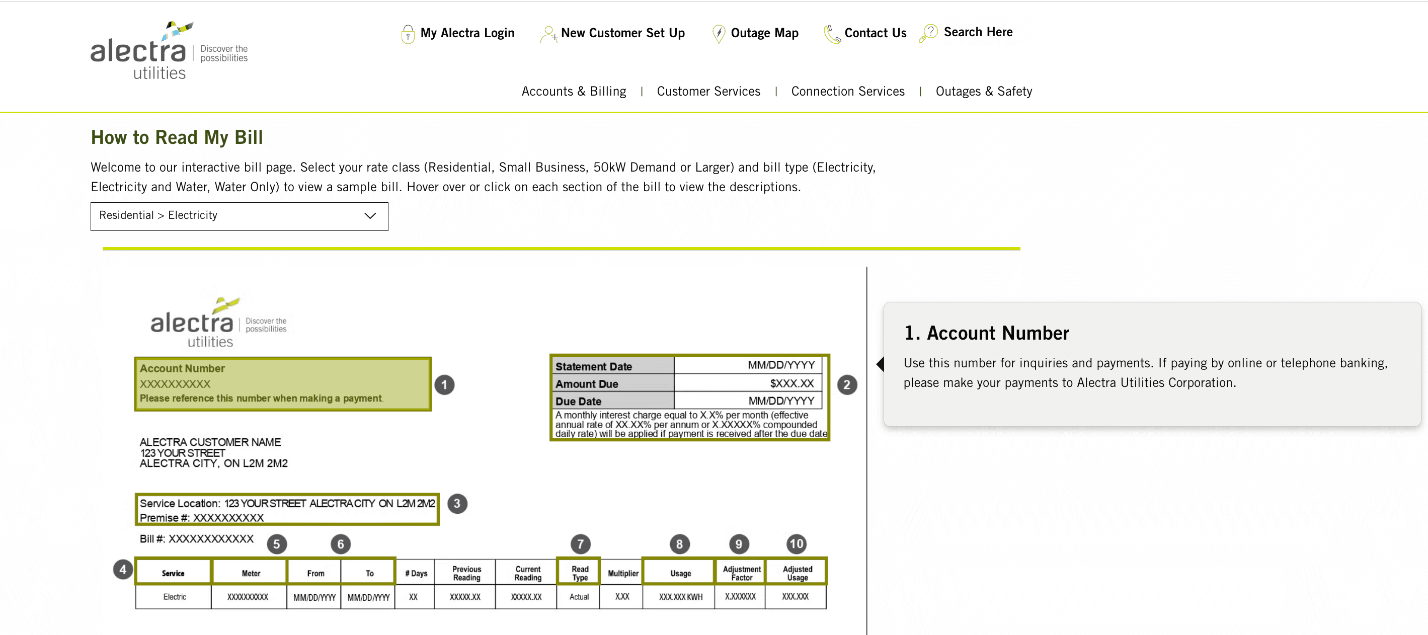
Task: Click the phone handset Contact Us icon
Action: [x=832, y=34]
